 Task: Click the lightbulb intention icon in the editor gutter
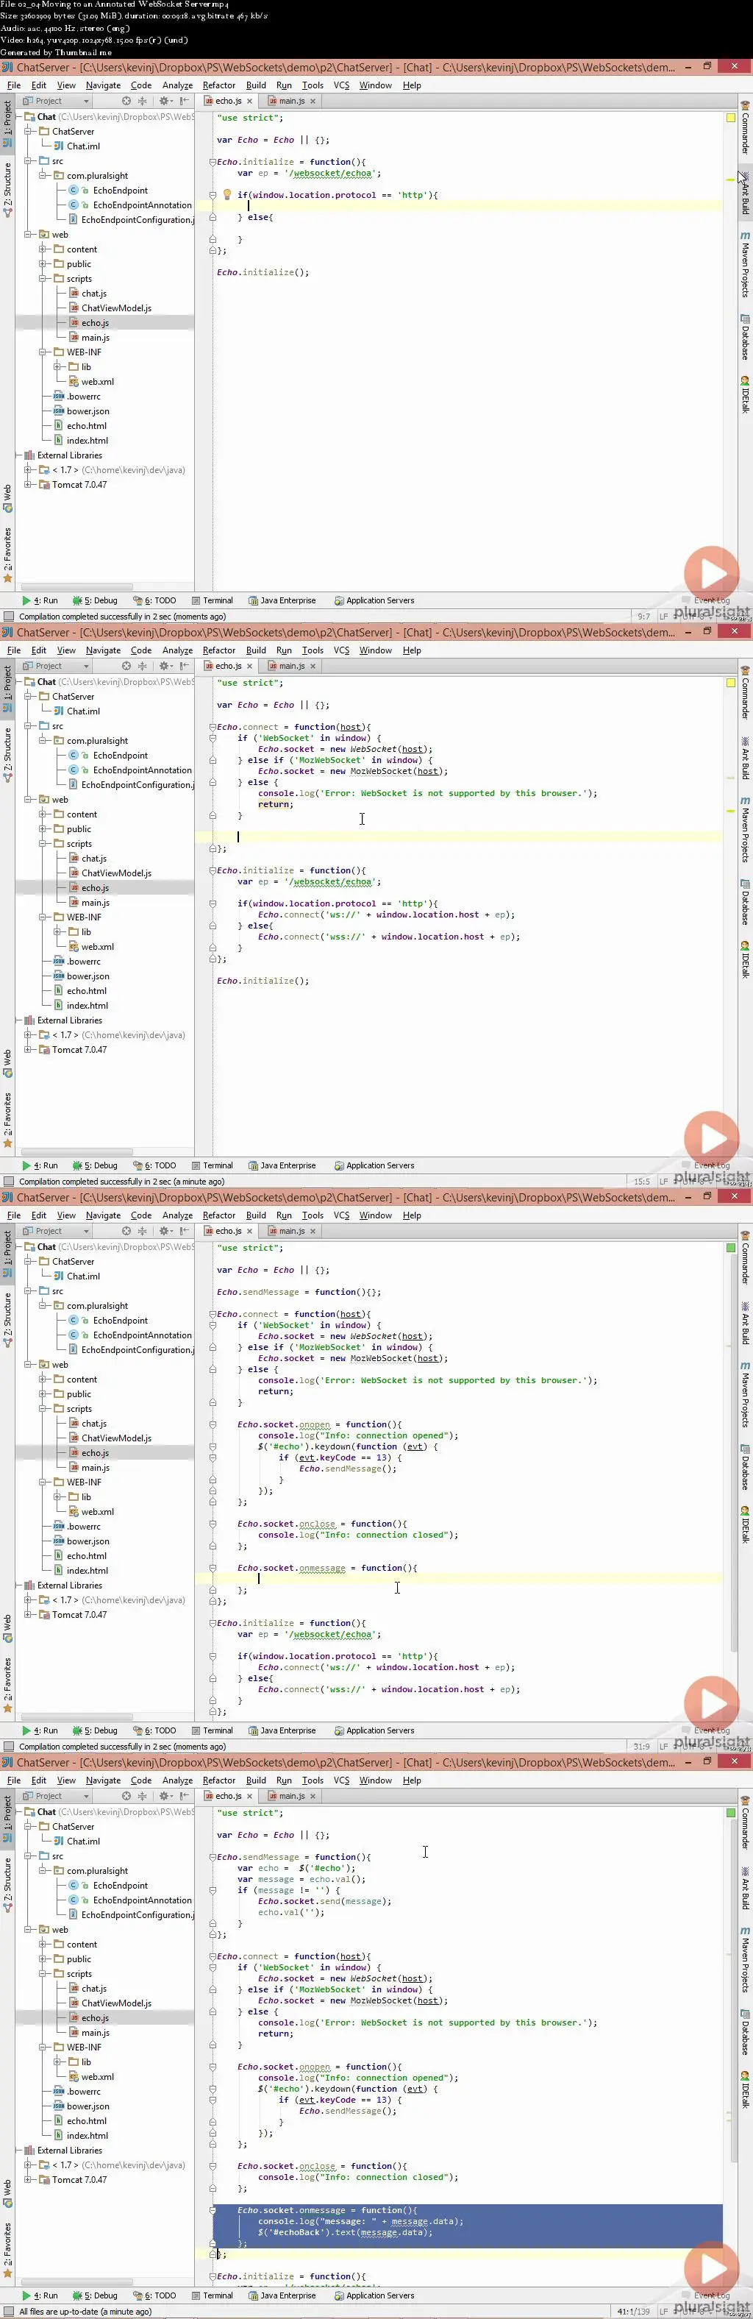(x=226, y=194)
